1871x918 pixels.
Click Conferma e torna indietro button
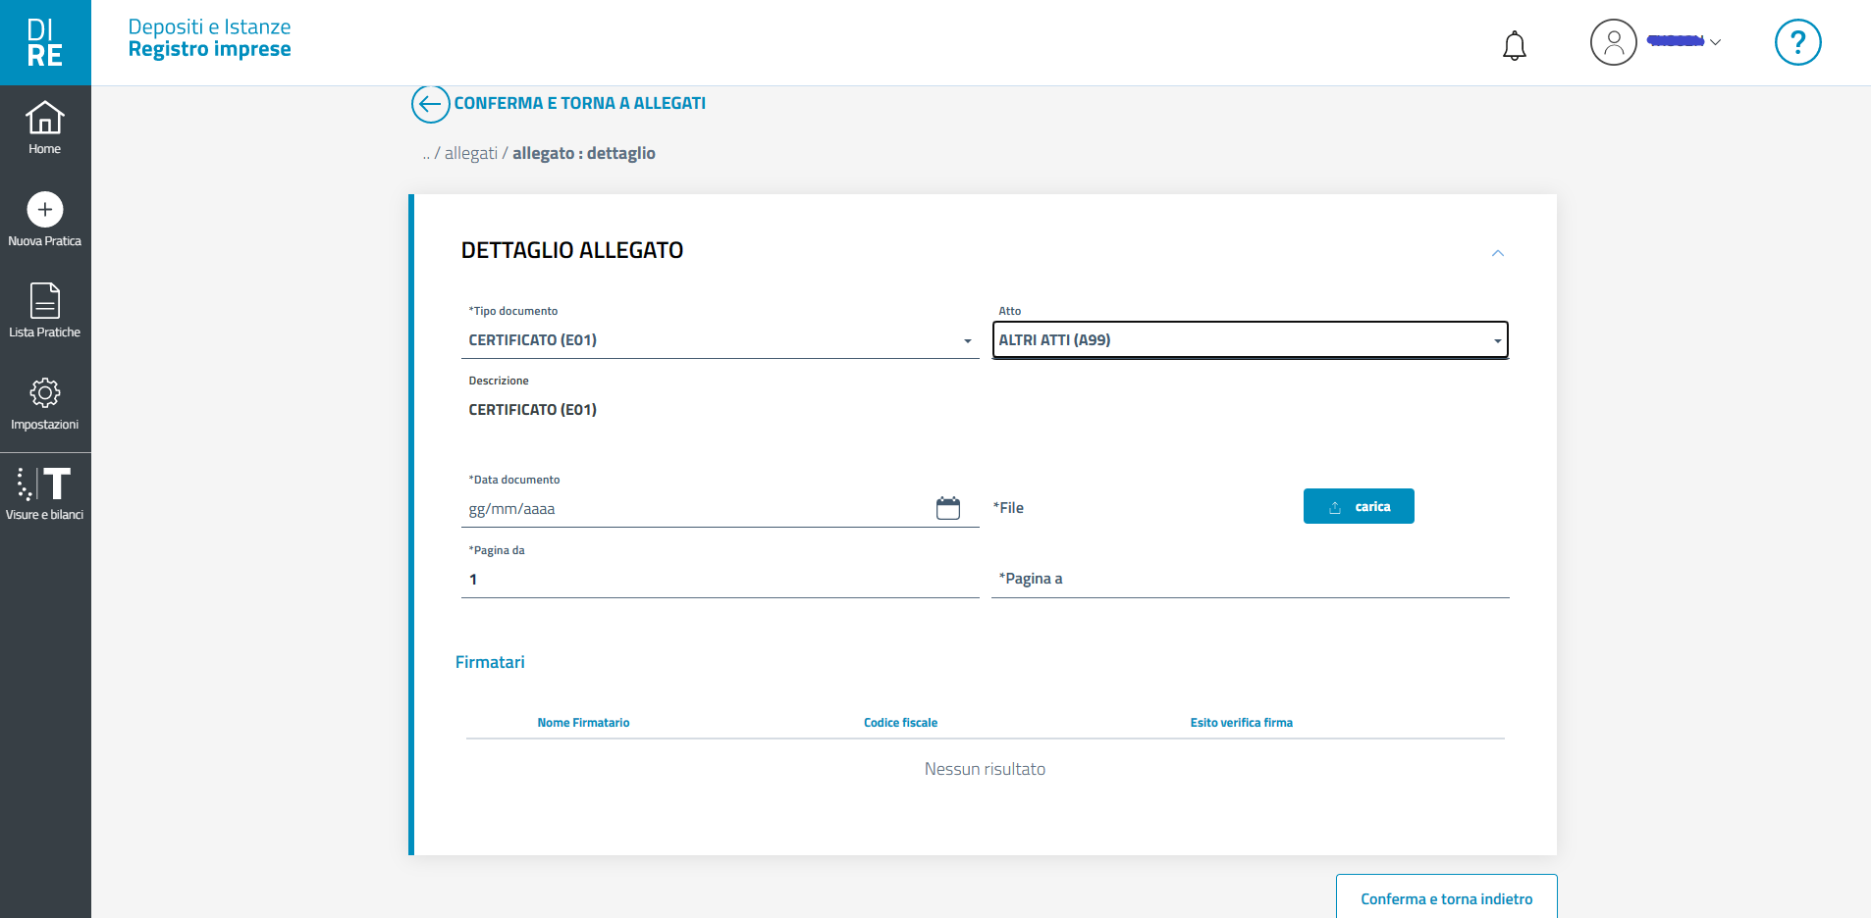(1445, 898)
